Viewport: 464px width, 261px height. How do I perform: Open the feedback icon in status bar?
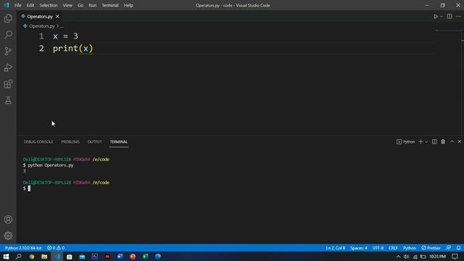[x=449, y=248]
